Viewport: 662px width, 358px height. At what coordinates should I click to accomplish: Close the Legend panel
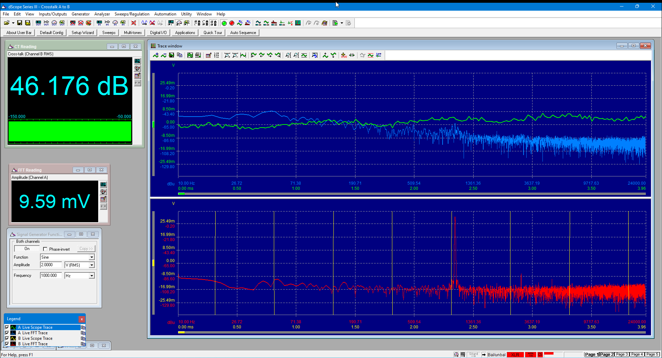[x=82, y=319]
